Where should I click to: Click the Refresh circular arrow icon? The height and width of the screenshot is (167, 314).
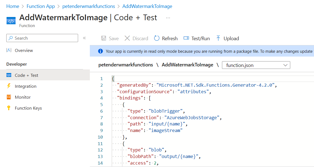(157, 38)
